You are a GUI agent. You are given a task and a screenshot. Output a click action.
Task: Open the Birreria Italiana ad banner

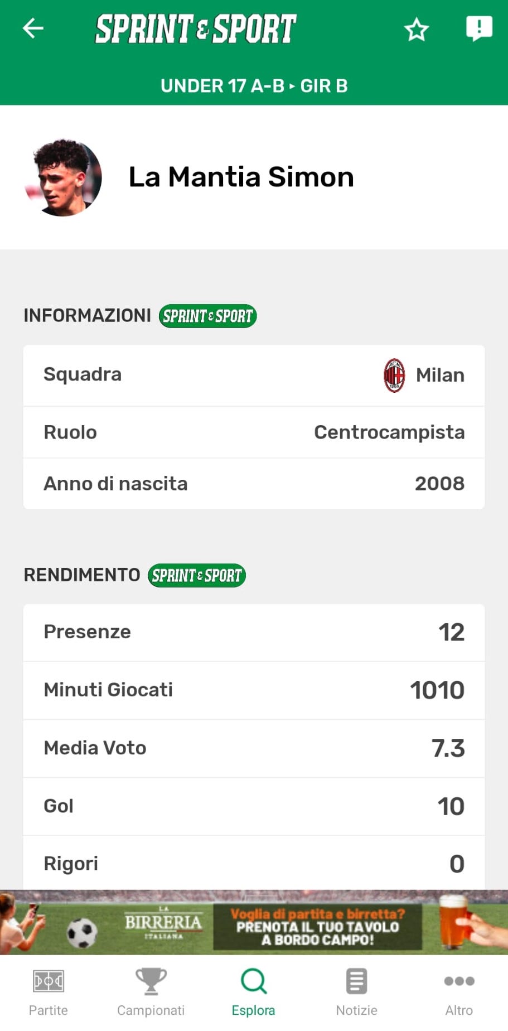[x=254, y=923]
